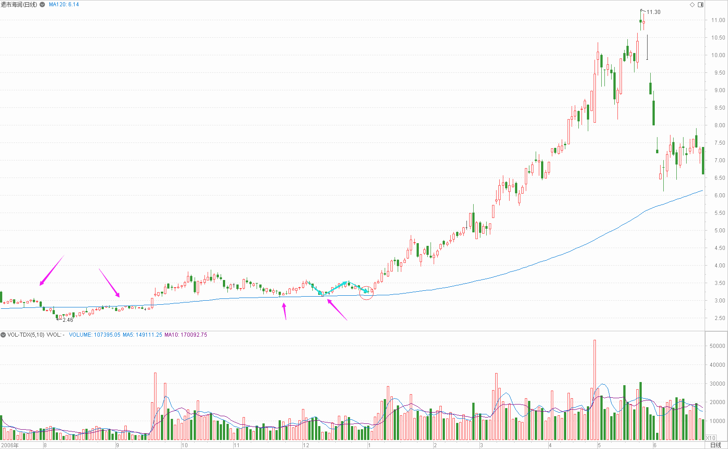This screenshot has height=449, width=728.
Task: Click the 2.46 low price marker
Action: coord(67,320)
